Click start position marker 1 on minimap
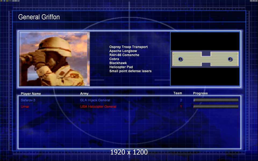Image resolution: width=258 pixels, height=161 pixels. tap(180, 59)
